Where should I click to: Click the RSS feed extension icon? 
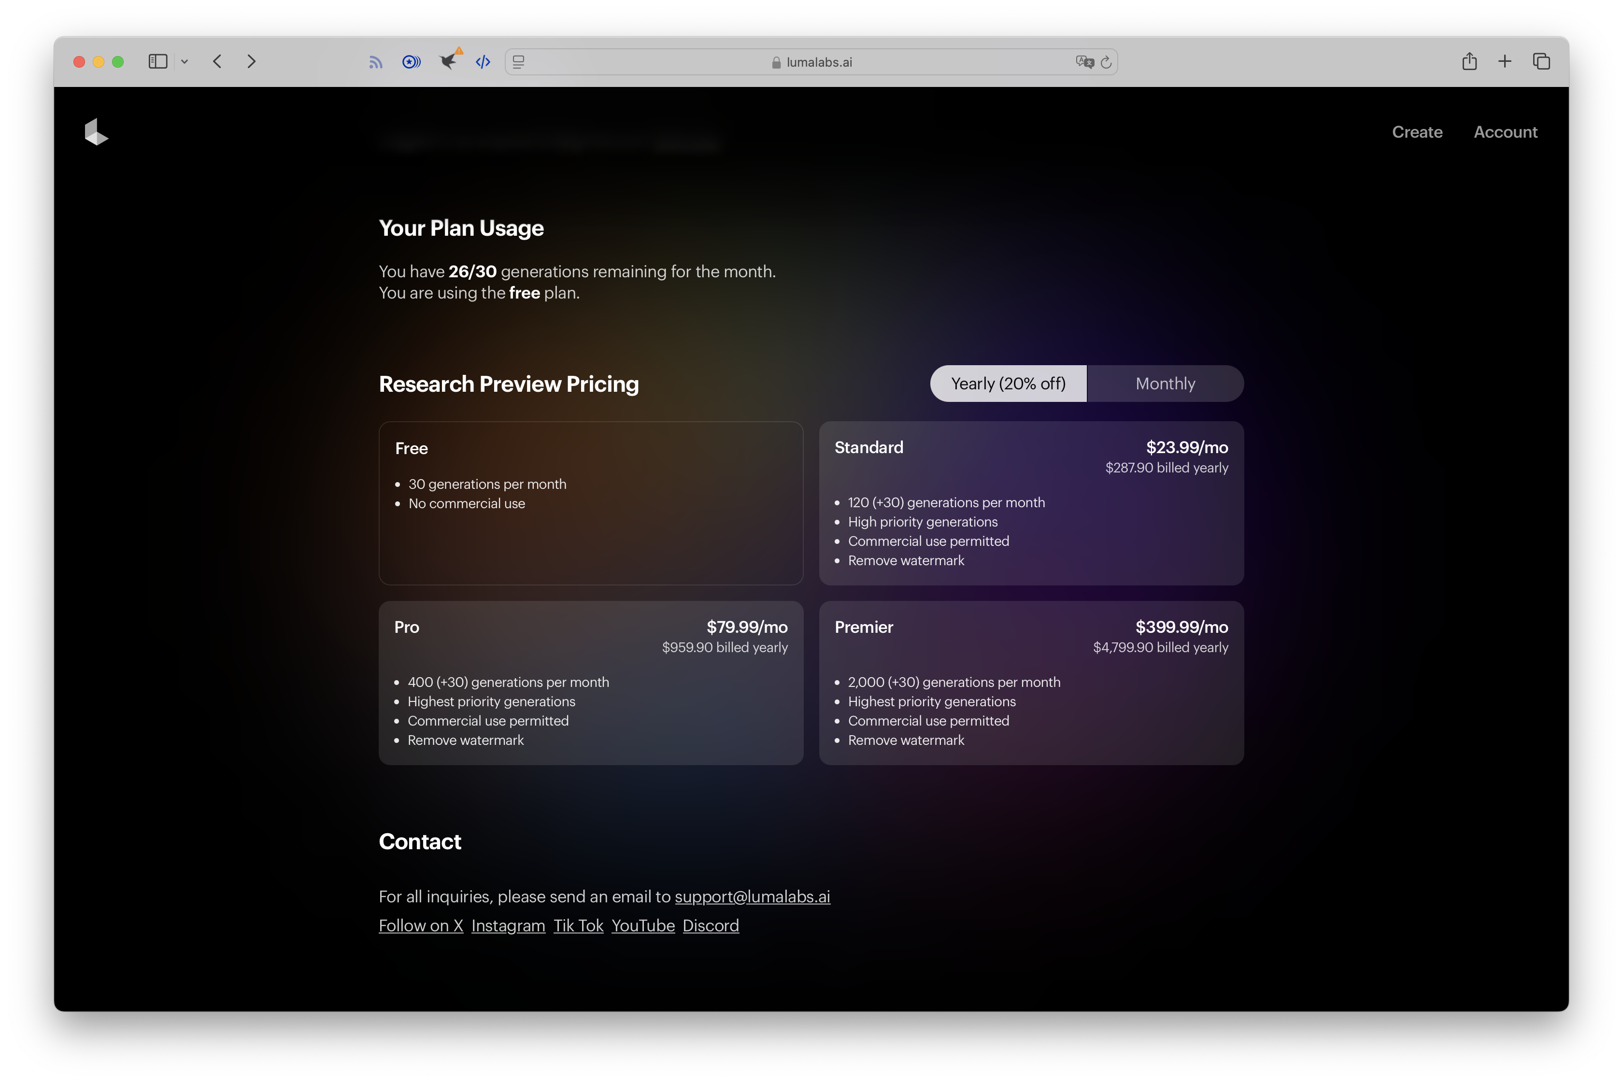coord(375,62)
